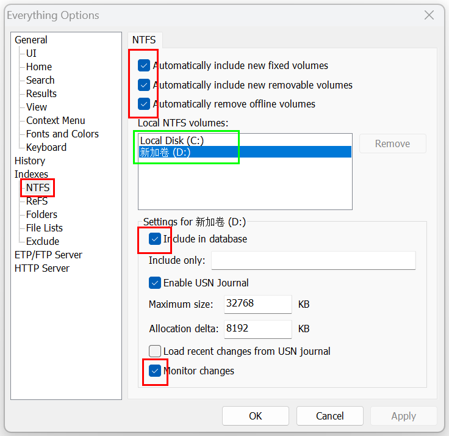Viewport: 449px width, 436px height.
Task: Select ReFS under Indexes
Action: coord(37,202)
